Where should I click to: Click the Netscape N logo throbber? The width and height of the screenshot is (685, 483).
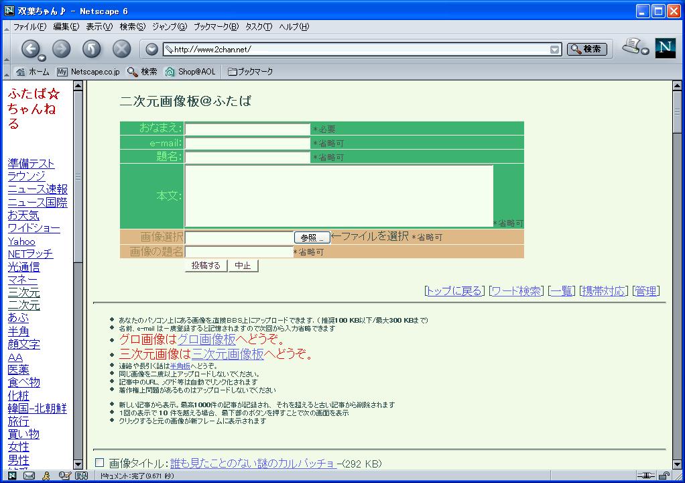(x=665, y=48)
